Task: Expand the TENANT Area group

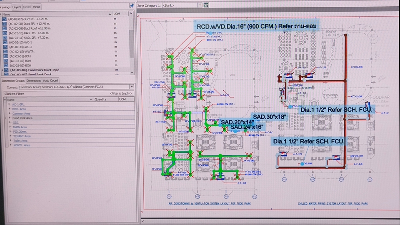Action: (x=10, y=136)
